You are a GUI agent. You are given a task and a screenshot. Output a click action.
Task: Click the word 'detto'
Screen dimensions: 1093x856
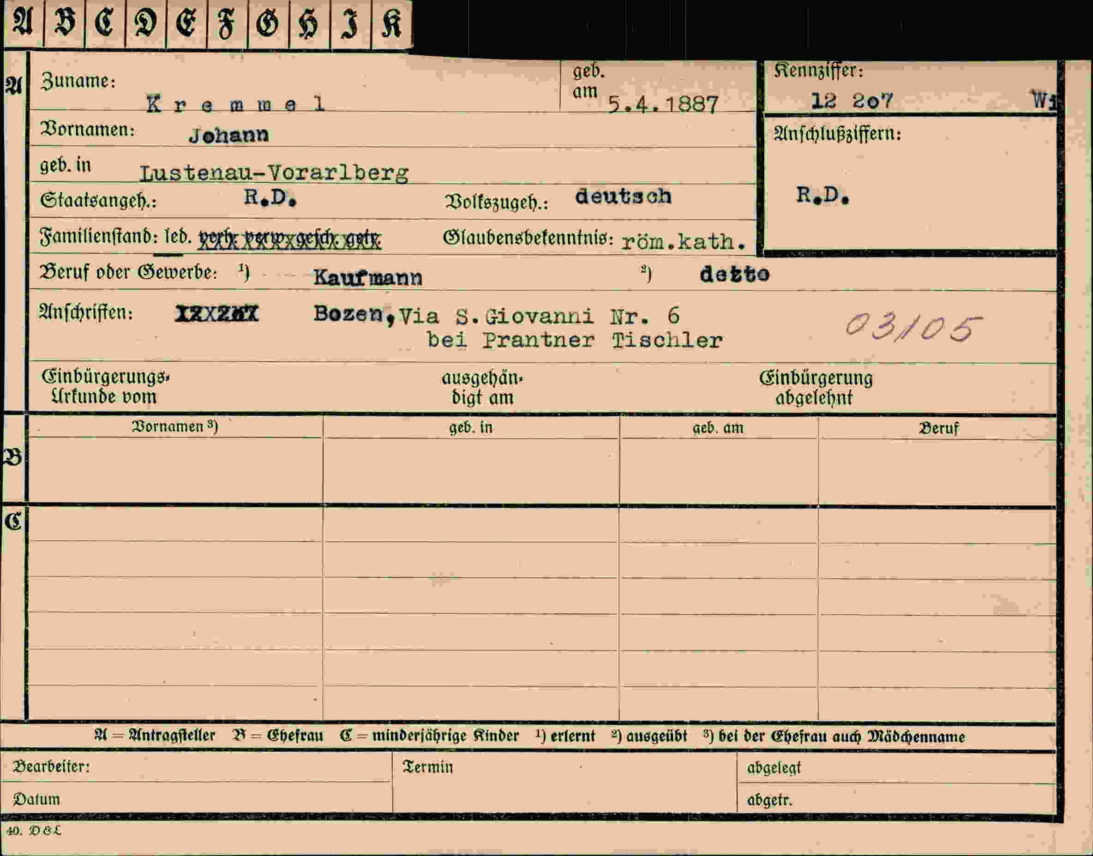pos(734,274)
